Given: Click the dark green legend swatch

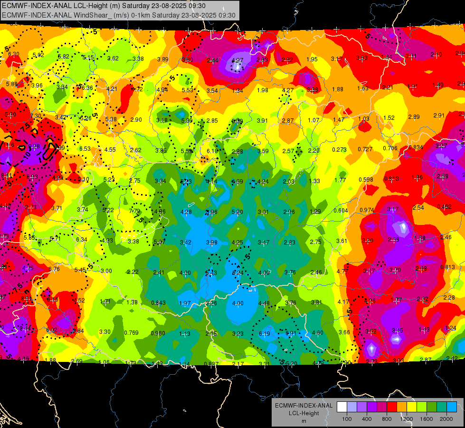Looking at the screenshot, I should click(432, 407).
